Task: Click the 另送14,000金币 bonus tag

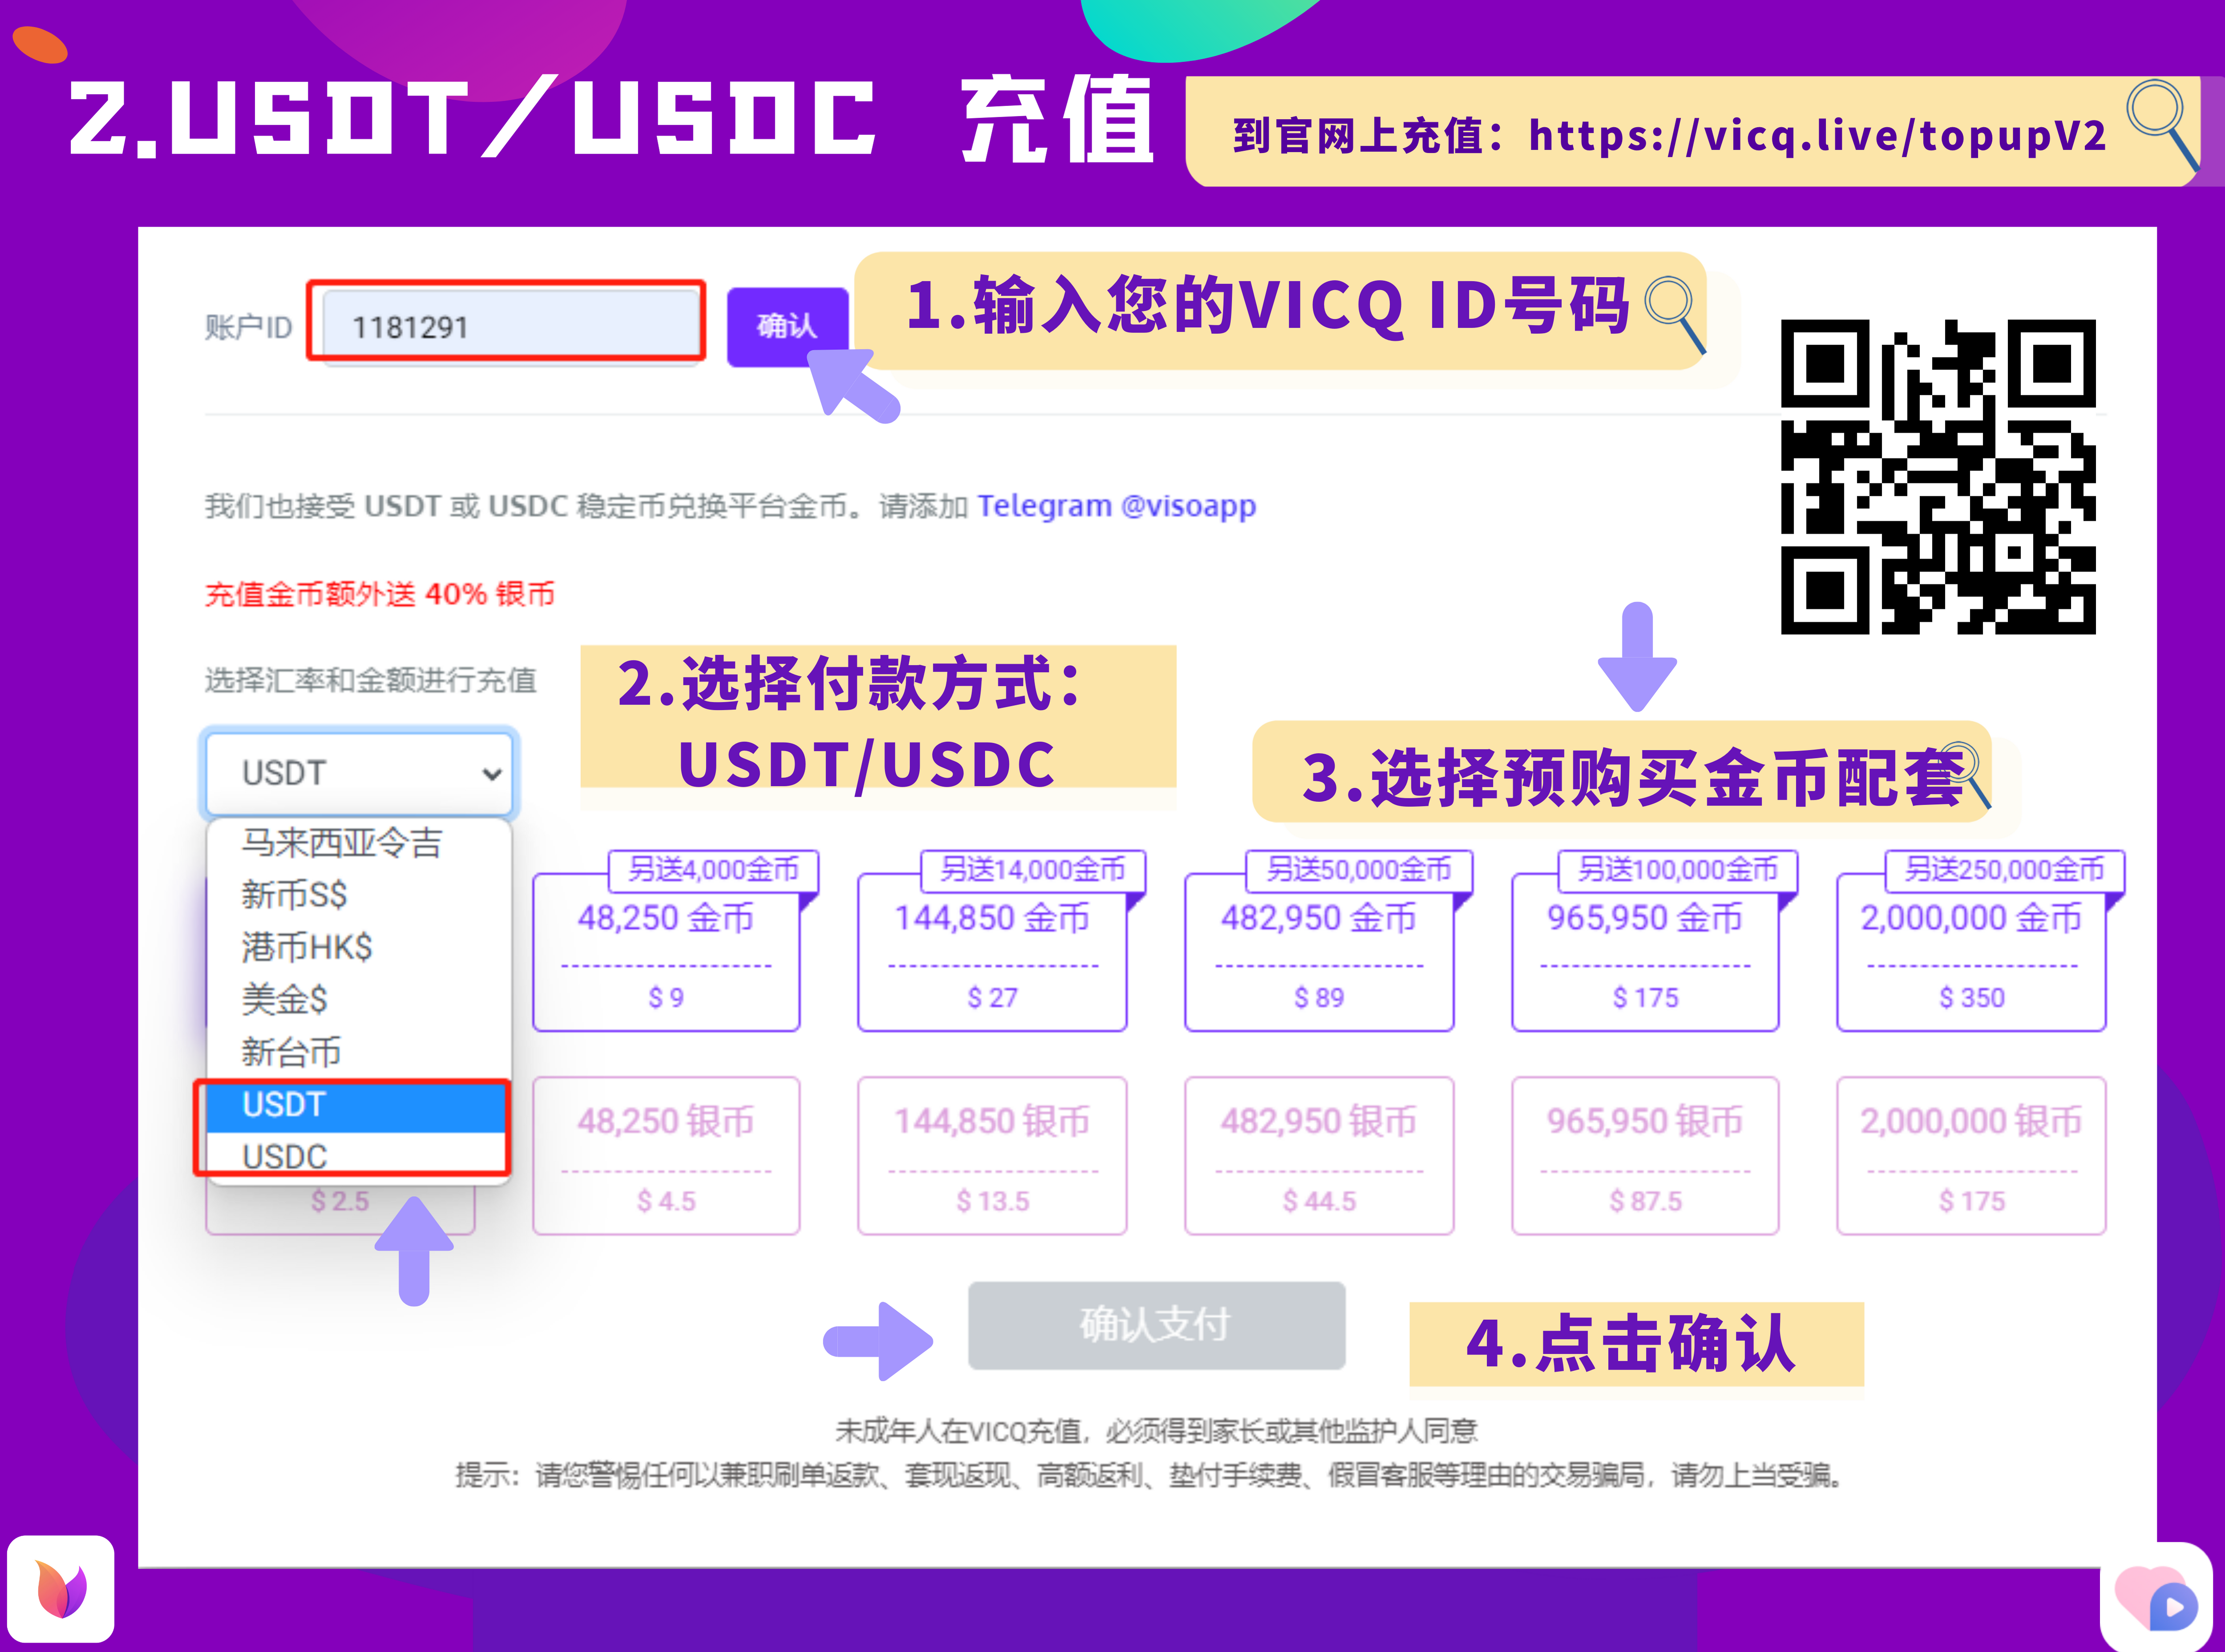Action: tap(1032, 870)
